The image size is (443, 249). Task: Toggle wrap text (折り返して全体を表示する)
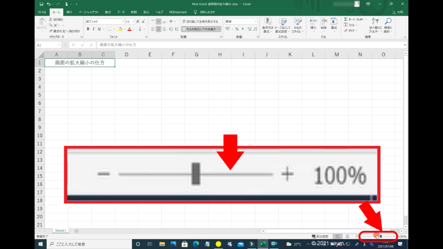[200, 21]
